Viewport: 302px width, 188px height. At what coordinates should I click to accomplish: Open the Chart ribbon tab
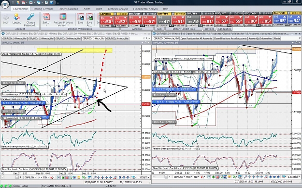pyautogui.click(x=99, y=9)
